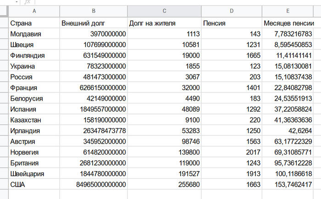Click the 'Долг на жителя' header cell
Screen dimensions: 321x199
[164, 23]
